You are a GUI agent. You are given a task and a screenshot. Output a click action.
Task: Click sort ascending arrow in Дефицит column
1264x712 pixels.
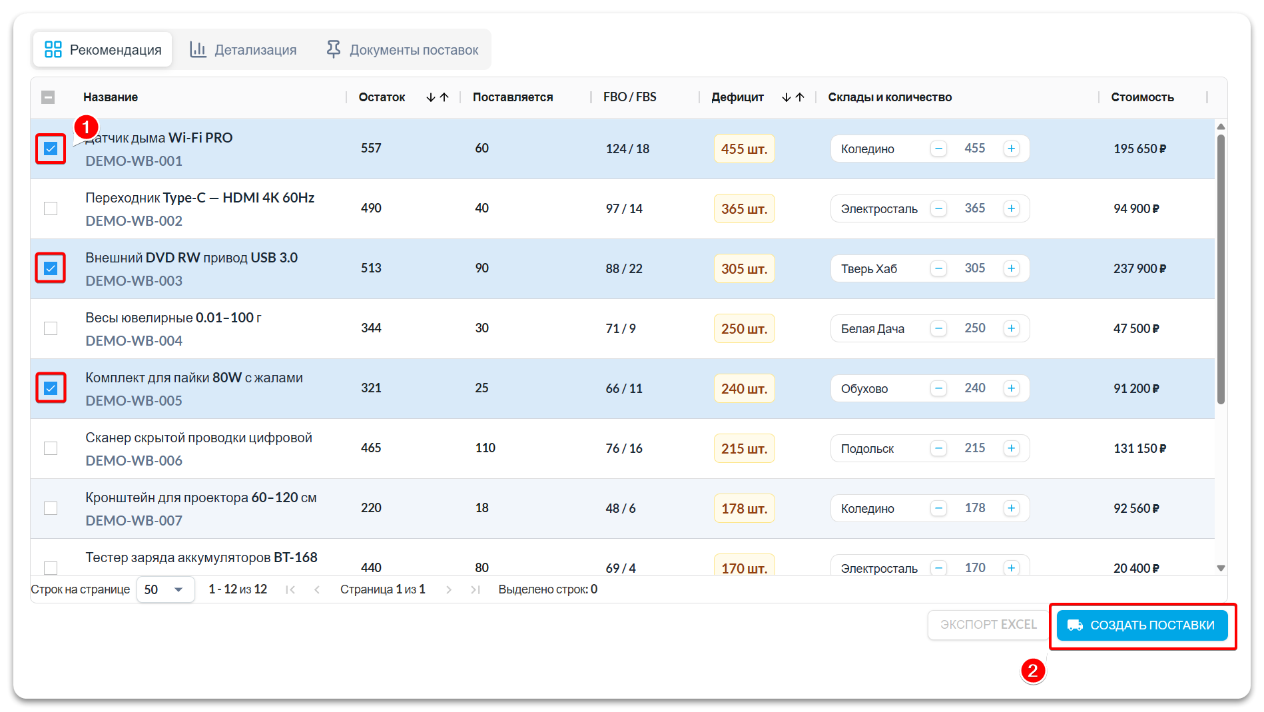click(x=800, y=97)
